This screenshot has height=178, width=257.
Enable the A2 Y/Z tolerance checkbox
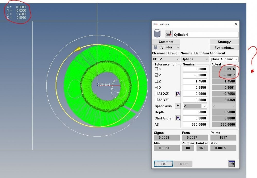(156, 100)
